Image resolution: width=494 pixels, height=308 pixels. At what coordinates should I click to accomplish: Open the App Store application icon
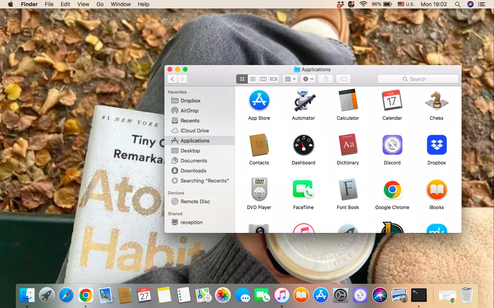(259, 101)
